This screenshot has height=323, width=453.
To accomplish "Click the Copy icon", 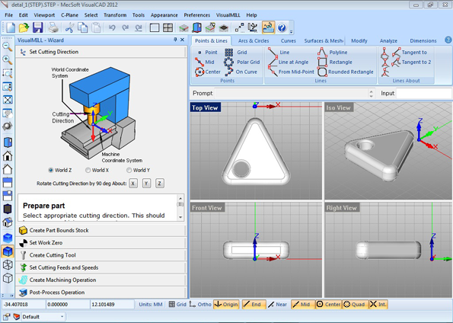I will click(x=83, y=27).
